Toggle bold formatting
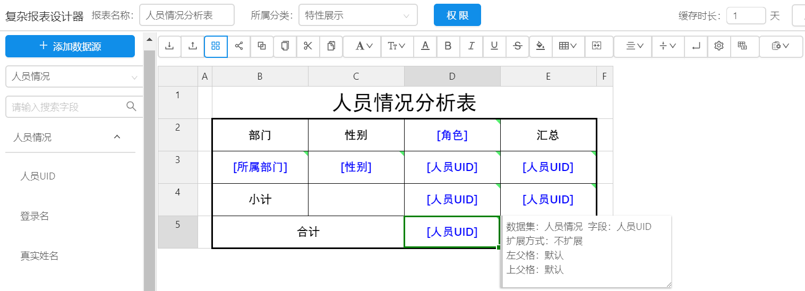This screenshot has width=805, height=291. point(448,46)
